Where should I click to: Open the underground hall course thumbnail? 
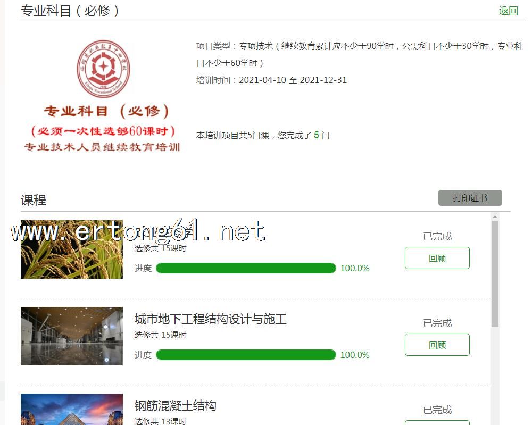(72, 336)
